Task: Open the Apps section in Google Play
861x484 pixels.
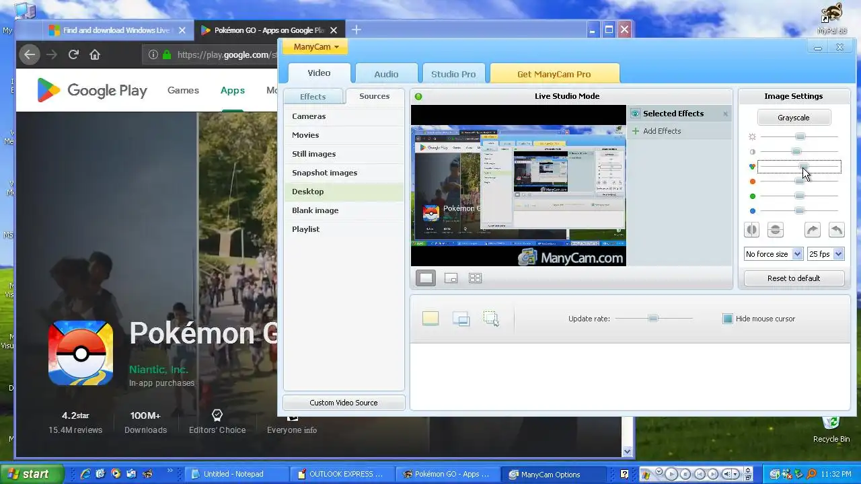Action: click(x=233, y=90)
